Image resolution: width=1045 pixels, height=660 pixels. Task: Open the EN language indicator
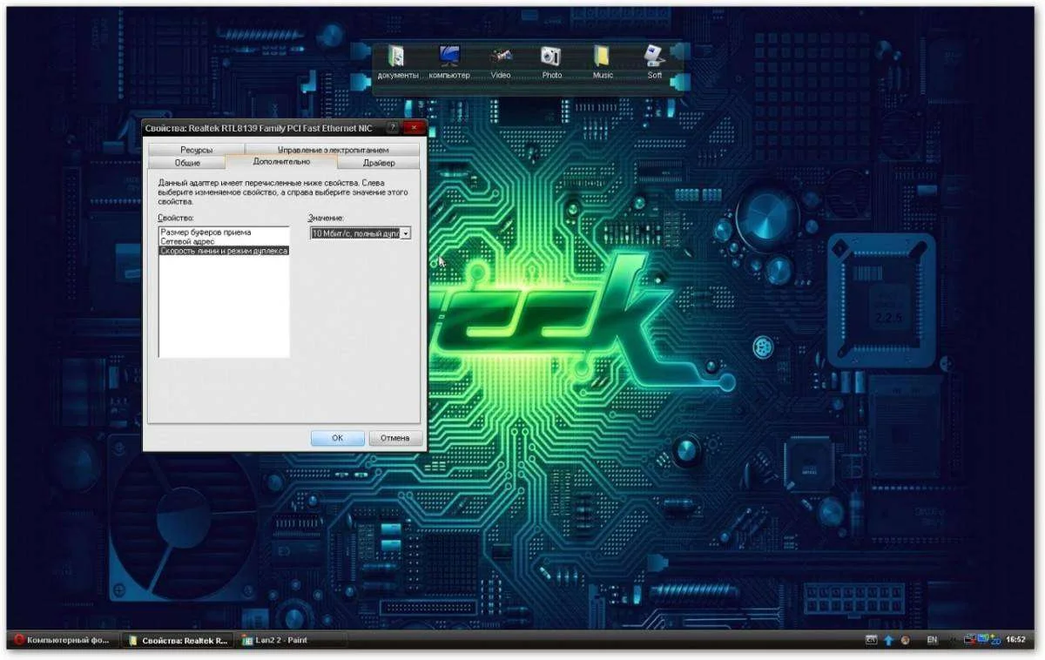932,640
